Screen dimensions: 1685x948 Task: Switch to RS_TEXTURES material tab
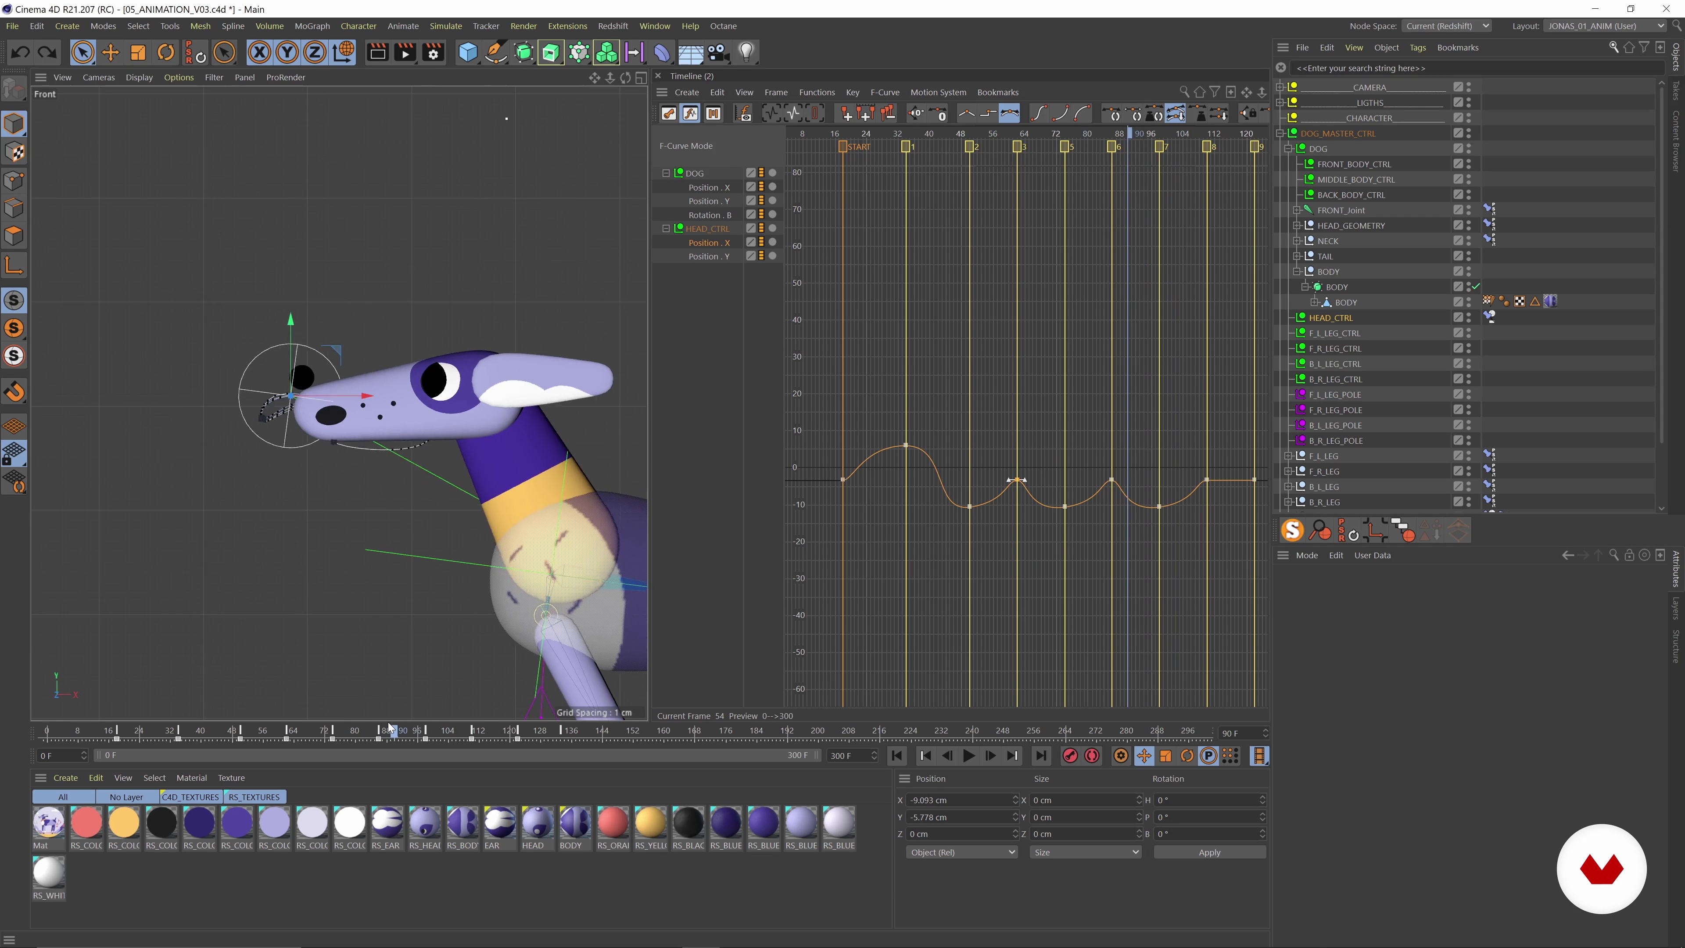pos(255,797)
